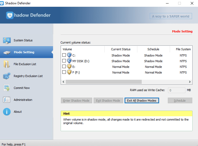The width and height of the screenshot is (198, 146).
Task: Open System Status page
Action: 27,41
